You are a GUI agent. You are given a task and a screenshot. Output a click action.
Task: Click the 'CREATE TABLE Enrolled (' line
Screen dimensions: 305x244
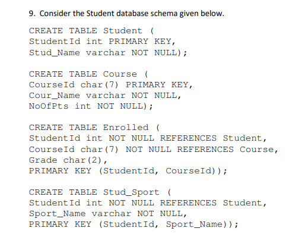click(94, 128)
